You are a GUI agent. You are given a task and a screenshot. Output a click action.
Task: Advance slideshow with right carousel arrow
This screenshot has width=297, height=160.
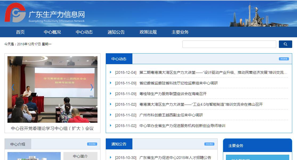pyautogui.click(x=92, y=87)
